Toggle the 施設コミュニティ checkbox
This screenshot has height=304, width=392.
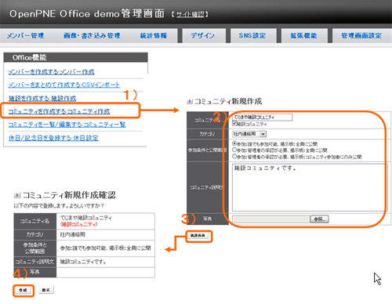(x=234, y=123)
